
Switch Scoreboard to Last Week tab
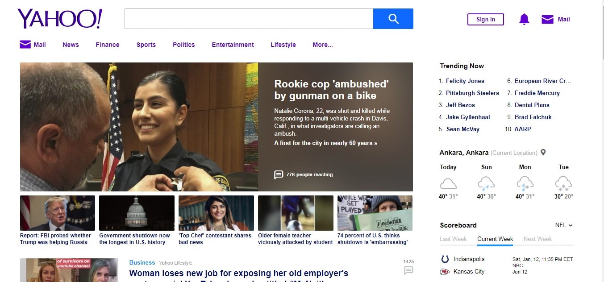[453, 239]
